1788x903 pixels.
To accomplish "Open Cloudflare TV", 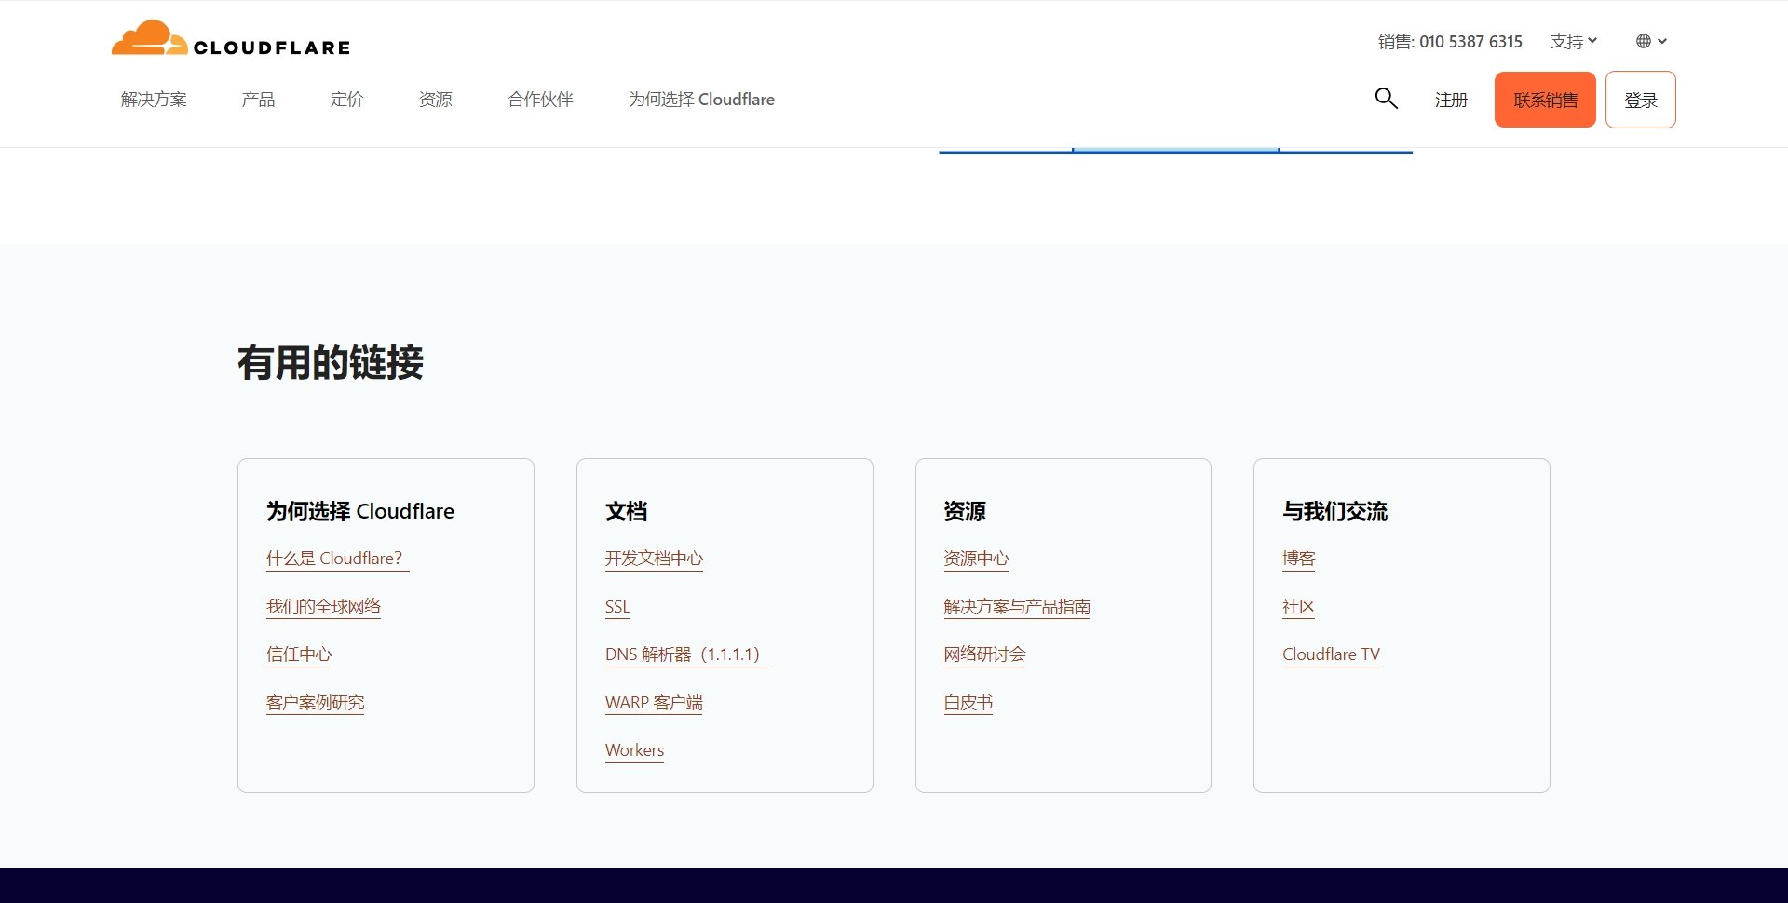I will (1331, 654).
